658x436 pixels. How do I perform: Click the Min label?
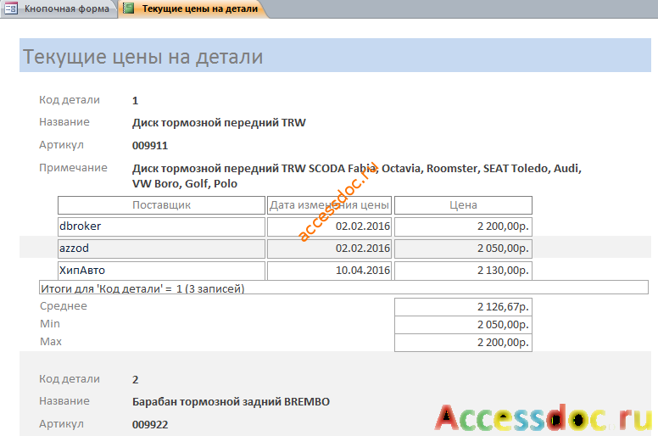(50, 324)
